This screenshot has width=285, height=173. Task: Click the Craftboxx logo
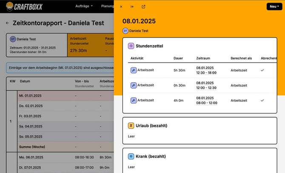point(24,7)
